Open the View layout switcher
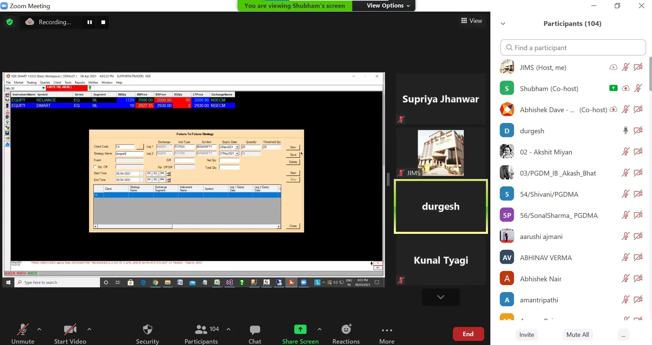The height and width of the screenshot is (345, 652). pyautogui.click(x=471, y=21)
